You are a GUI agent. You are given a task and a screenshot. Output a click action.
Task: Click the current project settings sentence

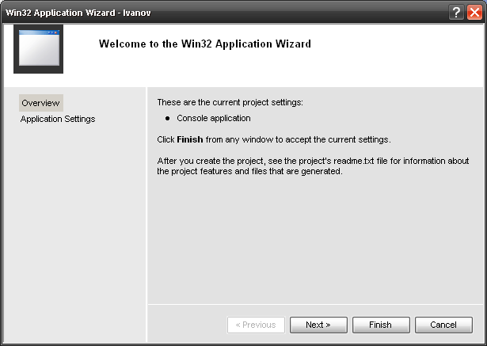click(230, 102)
